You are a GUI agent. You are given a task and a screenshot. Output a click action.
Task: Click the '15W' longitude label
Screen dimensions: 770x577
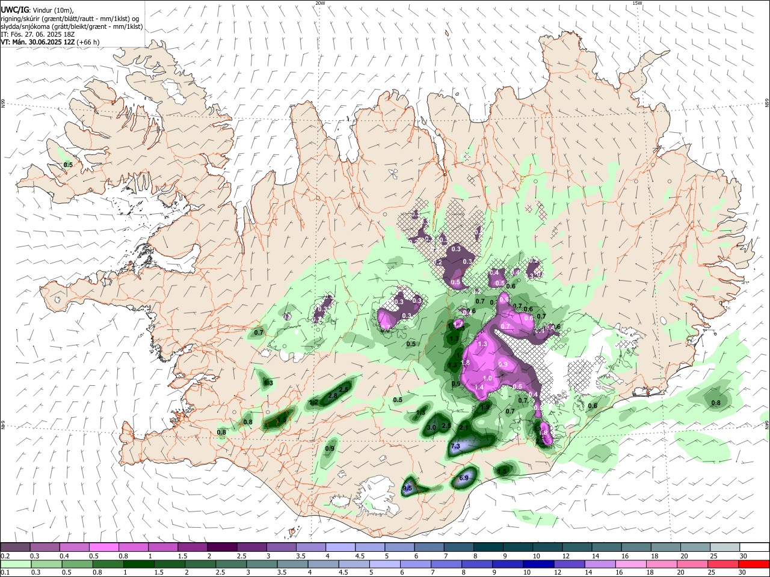click(x=637, y=3)
